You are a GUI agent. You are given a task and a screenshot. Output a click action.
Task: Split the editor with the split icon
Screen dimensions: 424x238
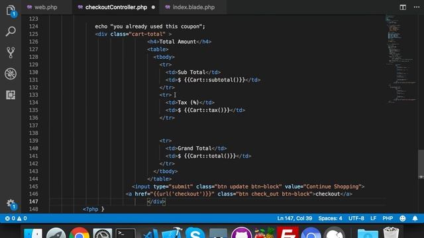point(403,7)
